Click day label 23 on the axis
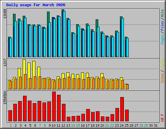166x129 pixels. click(x=117, y=125)
